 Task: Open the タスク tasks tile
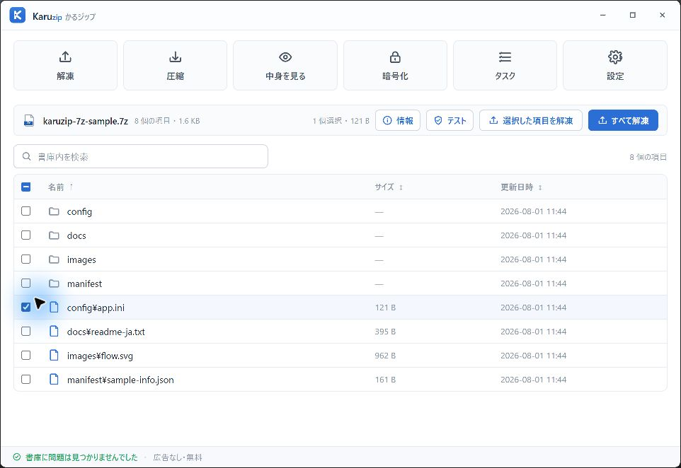click(505, 66)
